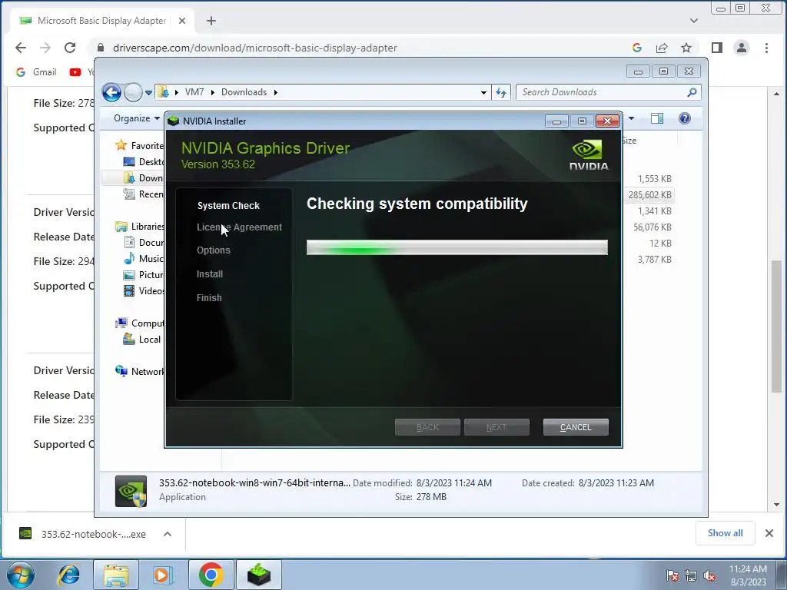Expand arrow after Downloads in address bar
Screen dimensions: 787x590
point(276,92)
